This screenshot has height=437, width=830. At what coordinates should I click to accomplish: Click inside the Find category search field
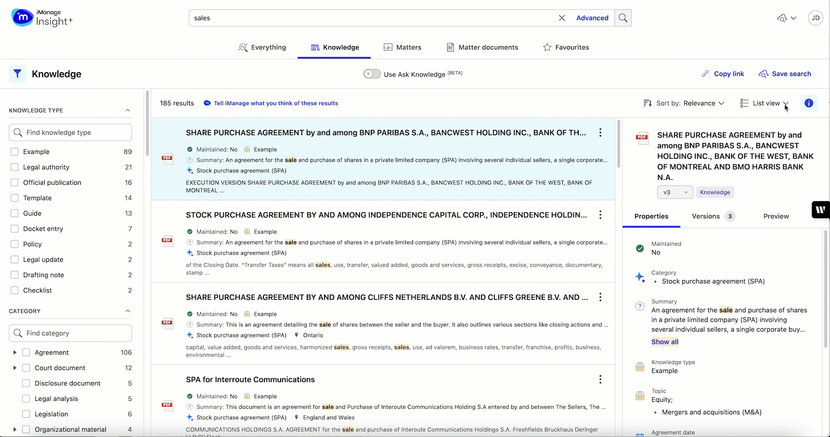coord(70,333)
